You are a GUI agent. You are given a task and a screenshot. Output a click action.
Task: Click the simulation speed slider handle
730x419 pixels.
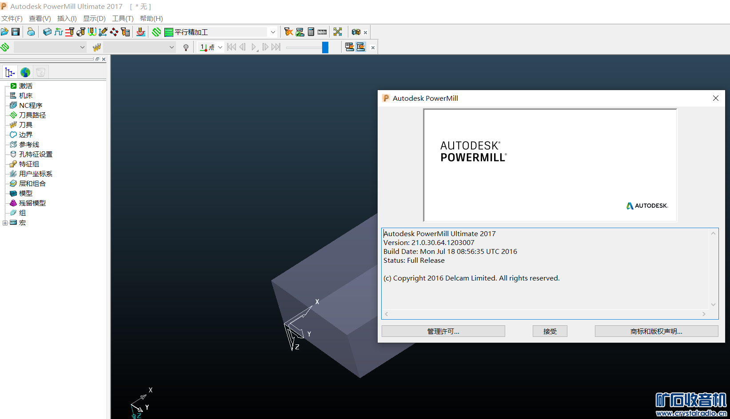(325, 47)
